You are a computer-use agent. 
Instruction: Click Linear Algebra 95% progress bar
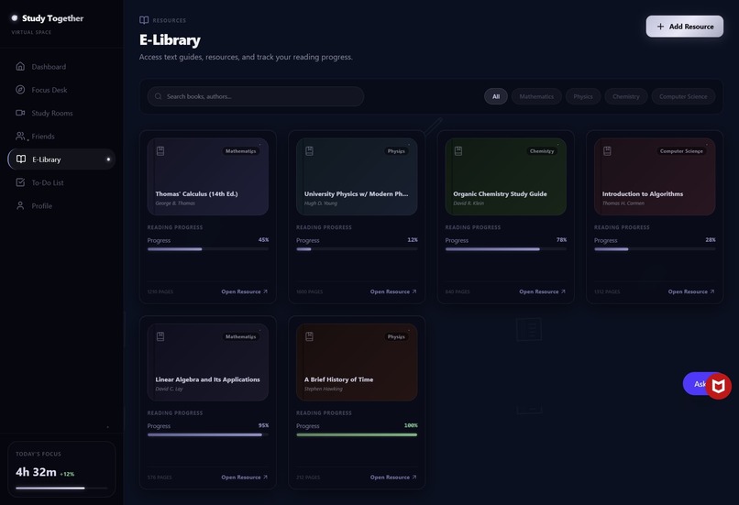point(208,434)
